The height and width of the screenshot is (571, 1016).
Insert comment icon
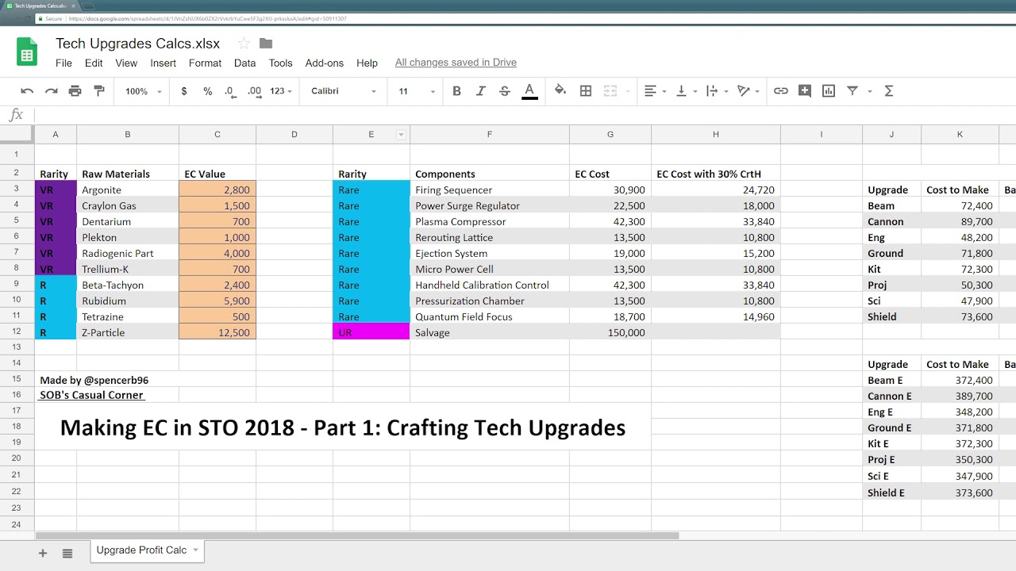point(805,91)
